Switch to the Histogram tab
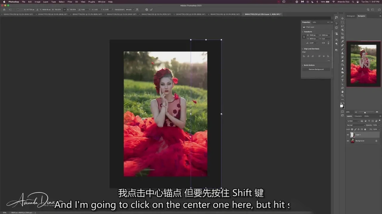Image resolution: width=382 pixels, height=214 pixels. (351, 16)
